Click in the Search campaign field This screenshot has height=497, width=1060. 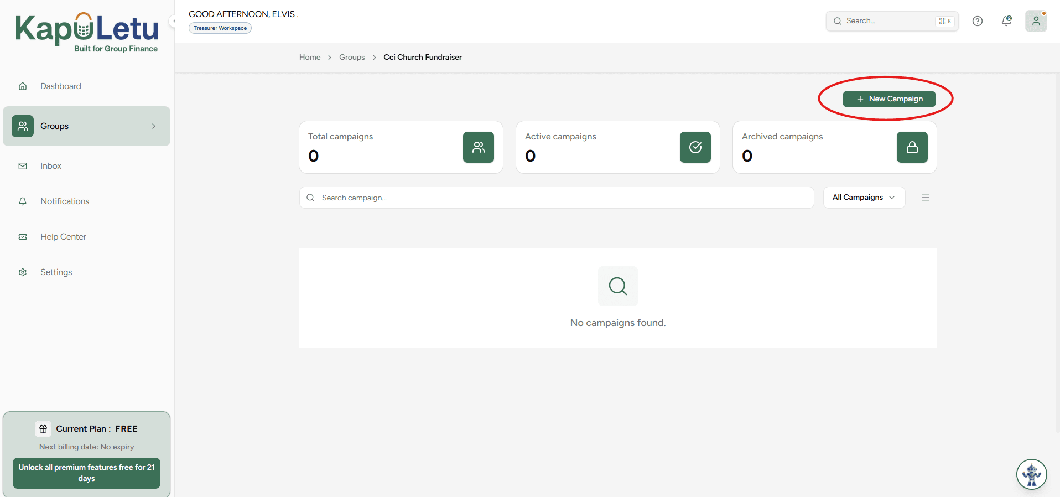pos(557,198)
